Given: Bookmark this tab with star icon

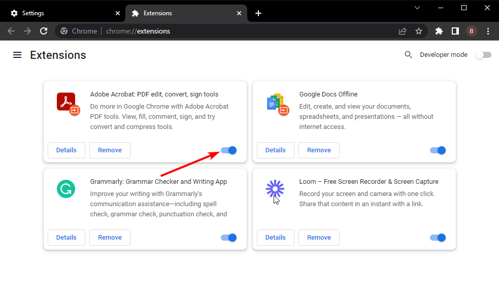Looking at the screenshot, I should pyautogui.click(x=419, y=31).
